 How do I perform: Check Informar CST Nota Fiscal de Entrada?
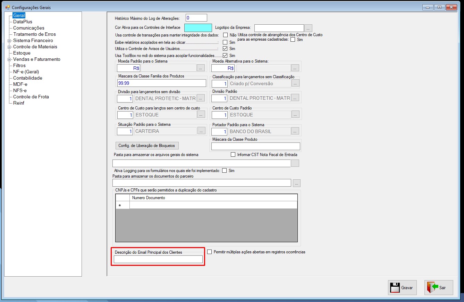click(233, 154)
